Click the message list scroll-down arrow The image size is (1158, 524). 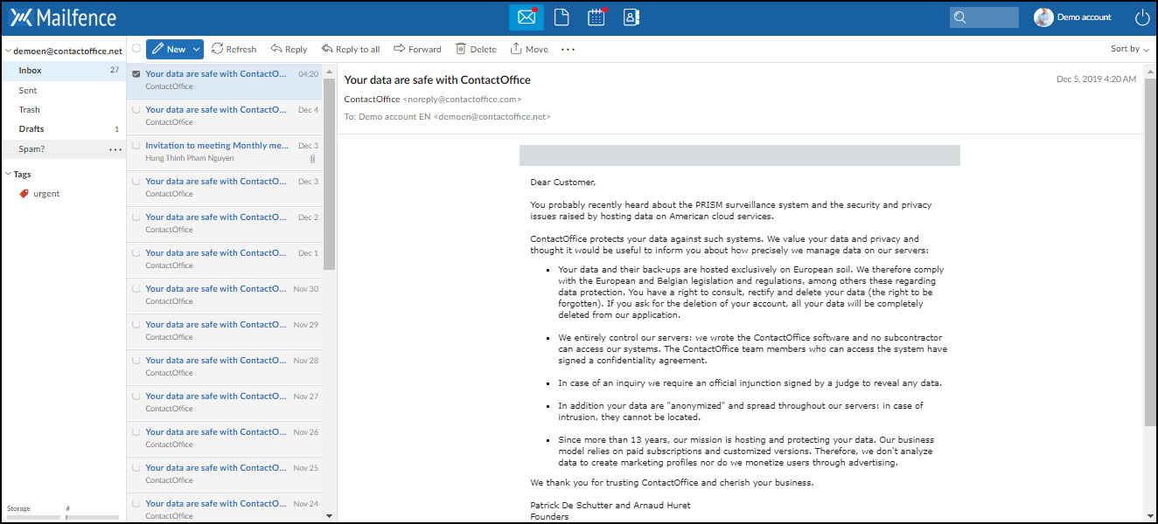[330, 516]
